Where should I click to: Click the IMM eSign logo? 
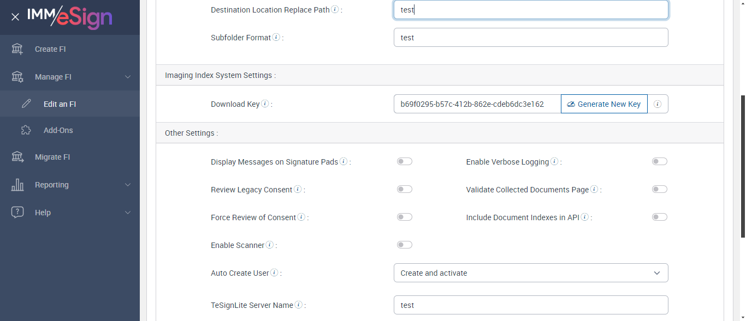(x=70, y=17)
